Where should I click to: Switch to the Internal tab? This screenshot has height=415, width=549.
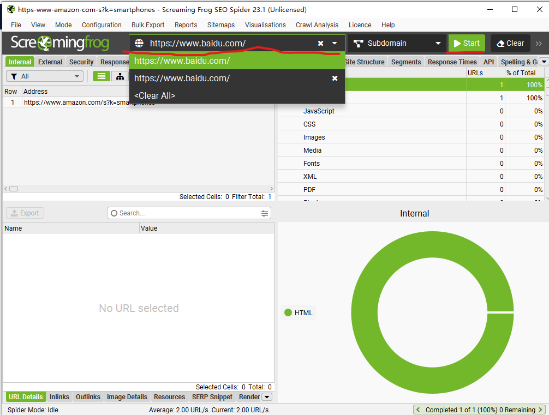[20, 62]
